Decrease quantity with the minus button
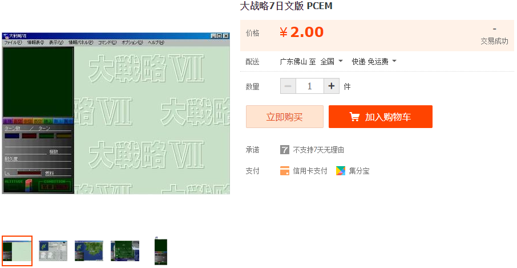Image resolution: width=517 pixels, height=268 pixels. coord(288,86)
